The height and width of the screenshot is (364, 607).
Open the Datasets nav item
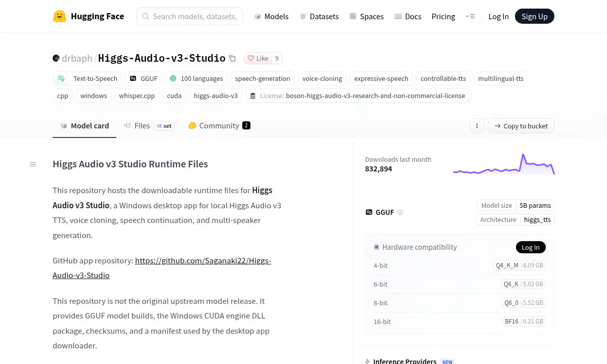[319, 16]
